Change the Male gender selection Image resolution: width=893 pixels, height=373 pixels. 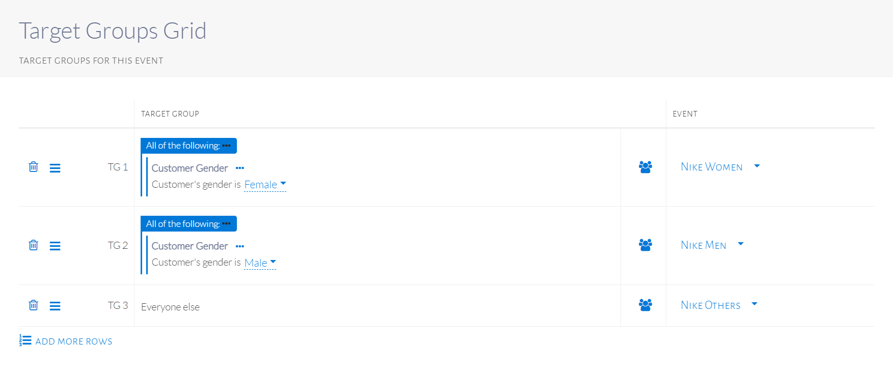coord(260,263)
